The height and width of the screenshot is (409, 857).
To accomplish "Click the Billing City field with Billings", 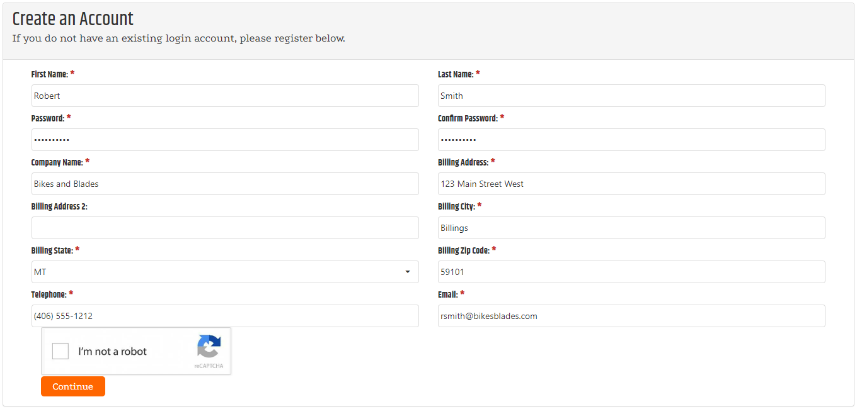I will [x=631, y=228].
